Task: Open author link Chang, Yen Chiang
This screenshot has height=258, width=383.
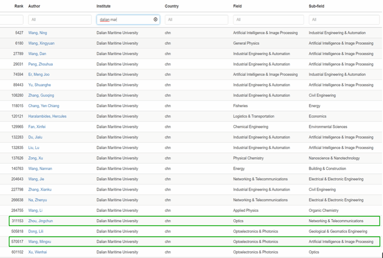Action: click(x=44, y=106)
